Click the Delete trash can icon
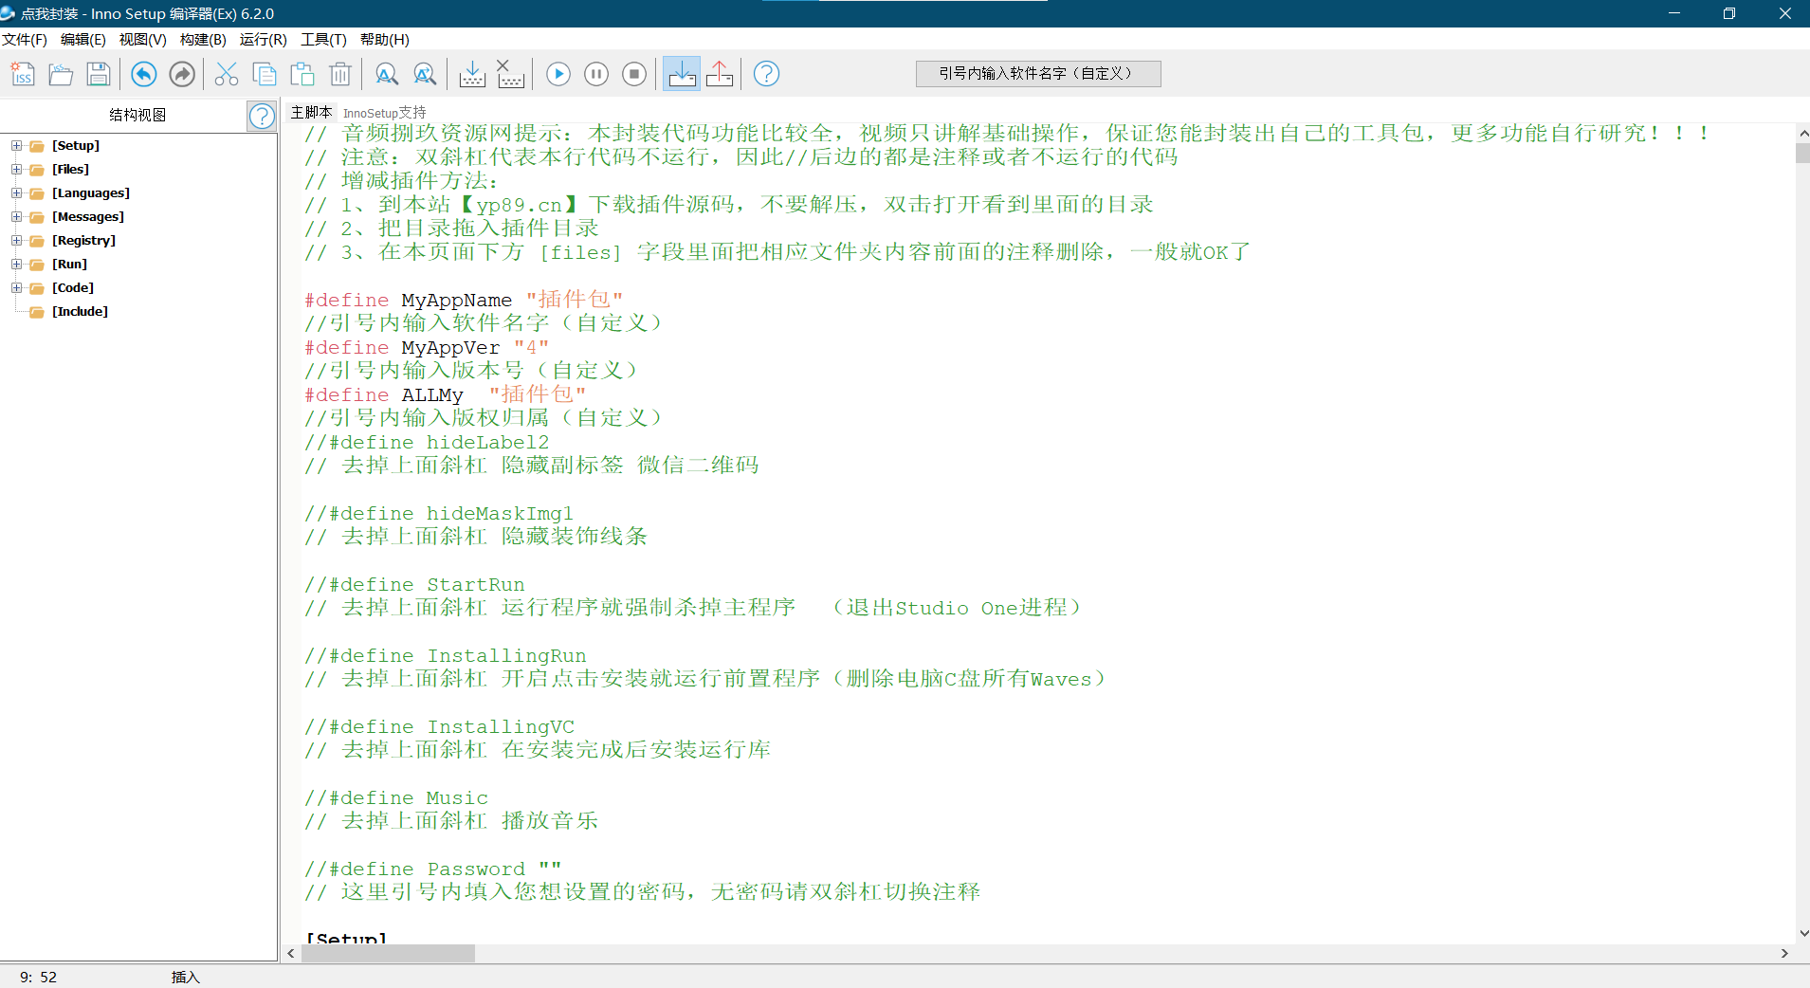This screenshot has width=1810, height=988. [x=340, y=74]
